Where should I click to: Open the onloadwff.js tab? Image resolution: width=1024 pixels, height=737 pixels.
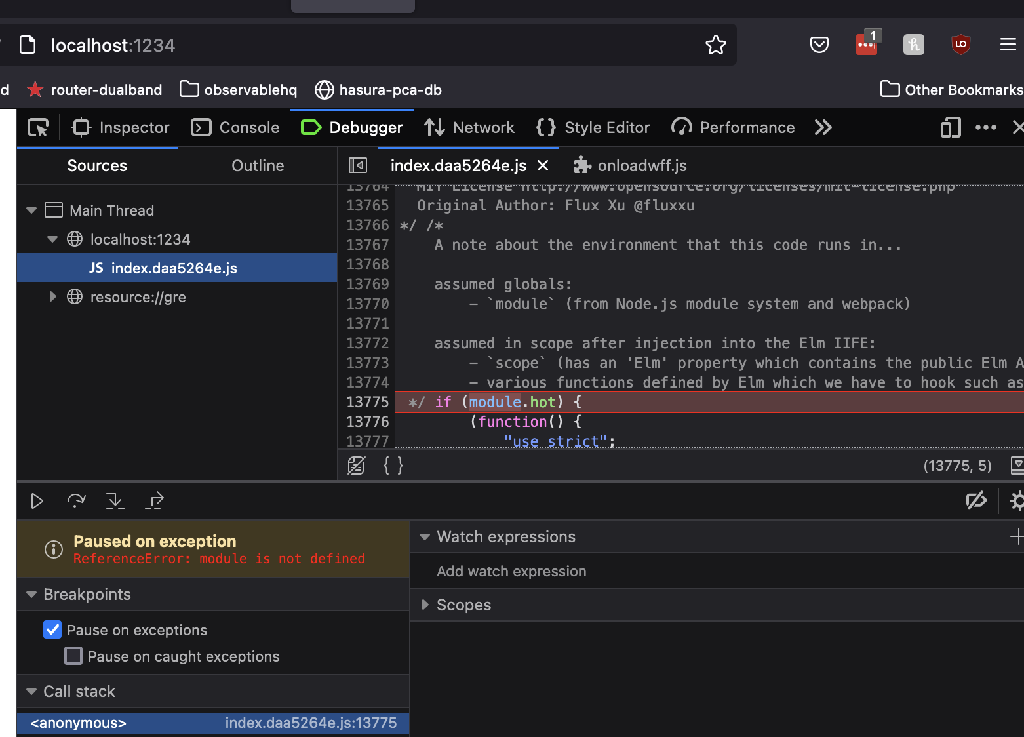click(640, 165)
